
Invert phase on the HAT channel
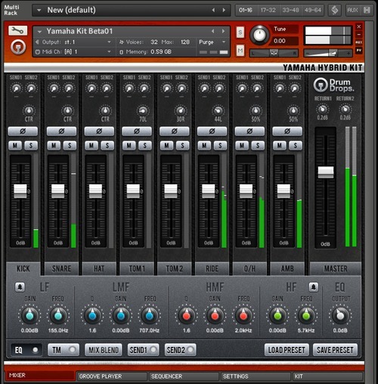(99, 132)
